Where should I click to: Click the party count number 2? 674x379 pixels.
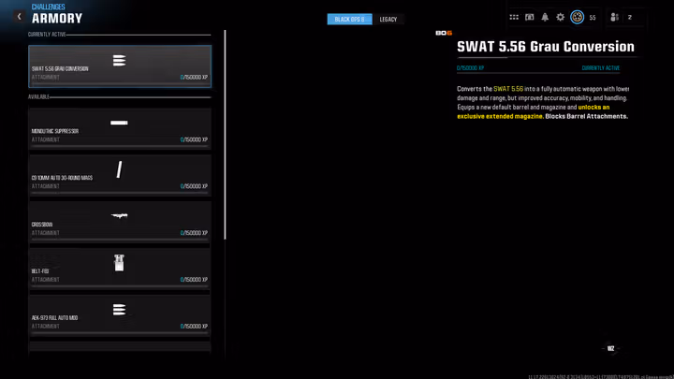click(x=630, y=18)
